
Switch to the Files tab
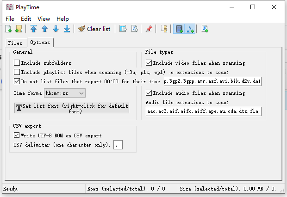[15, 43]
